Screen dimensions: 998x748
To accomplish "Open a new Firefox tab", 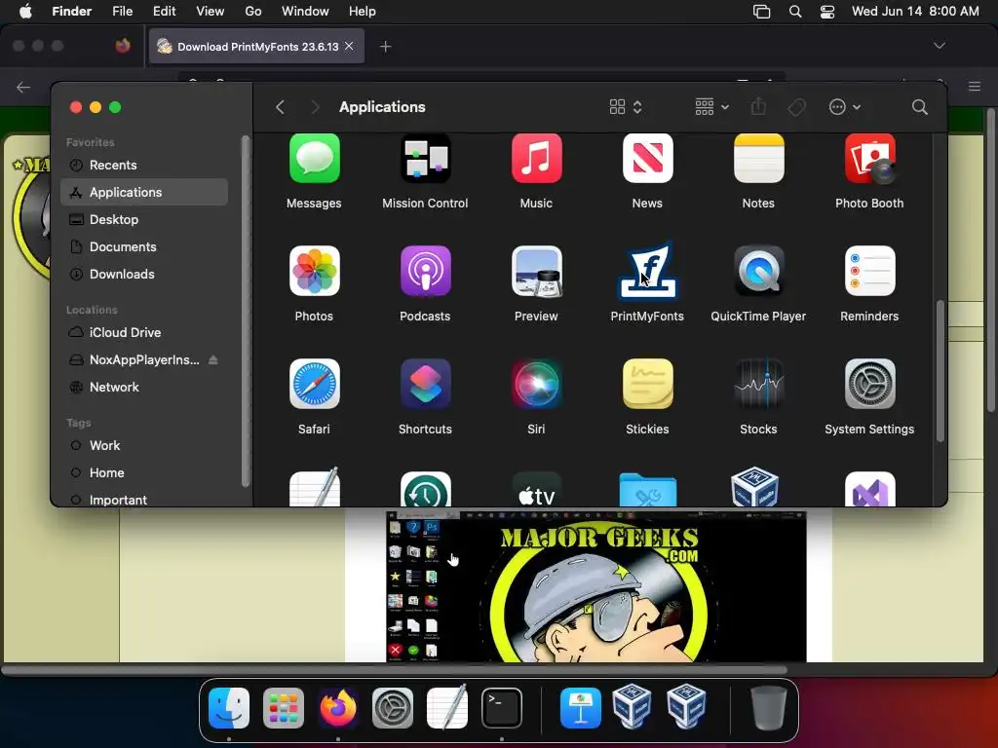I will [385, 47].
